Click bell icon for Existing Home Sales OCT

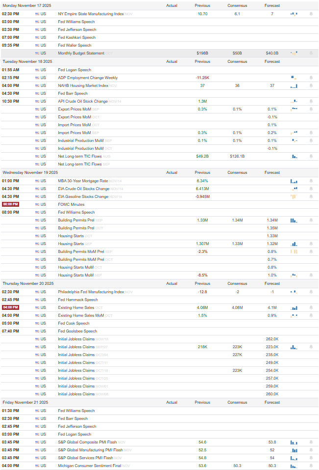tap(311, 307)
